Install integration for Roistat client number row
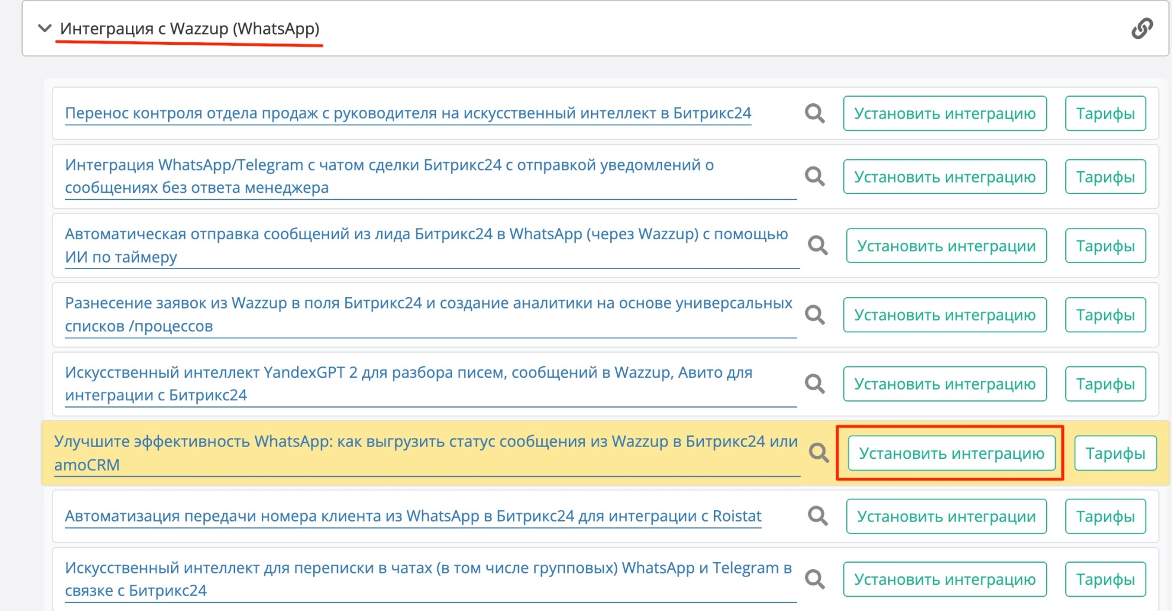1172x611 pixels. tap(946, 516)
